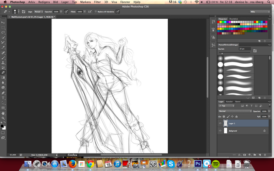Open the brush preset picker dropdown

click(x=18, y=12)
